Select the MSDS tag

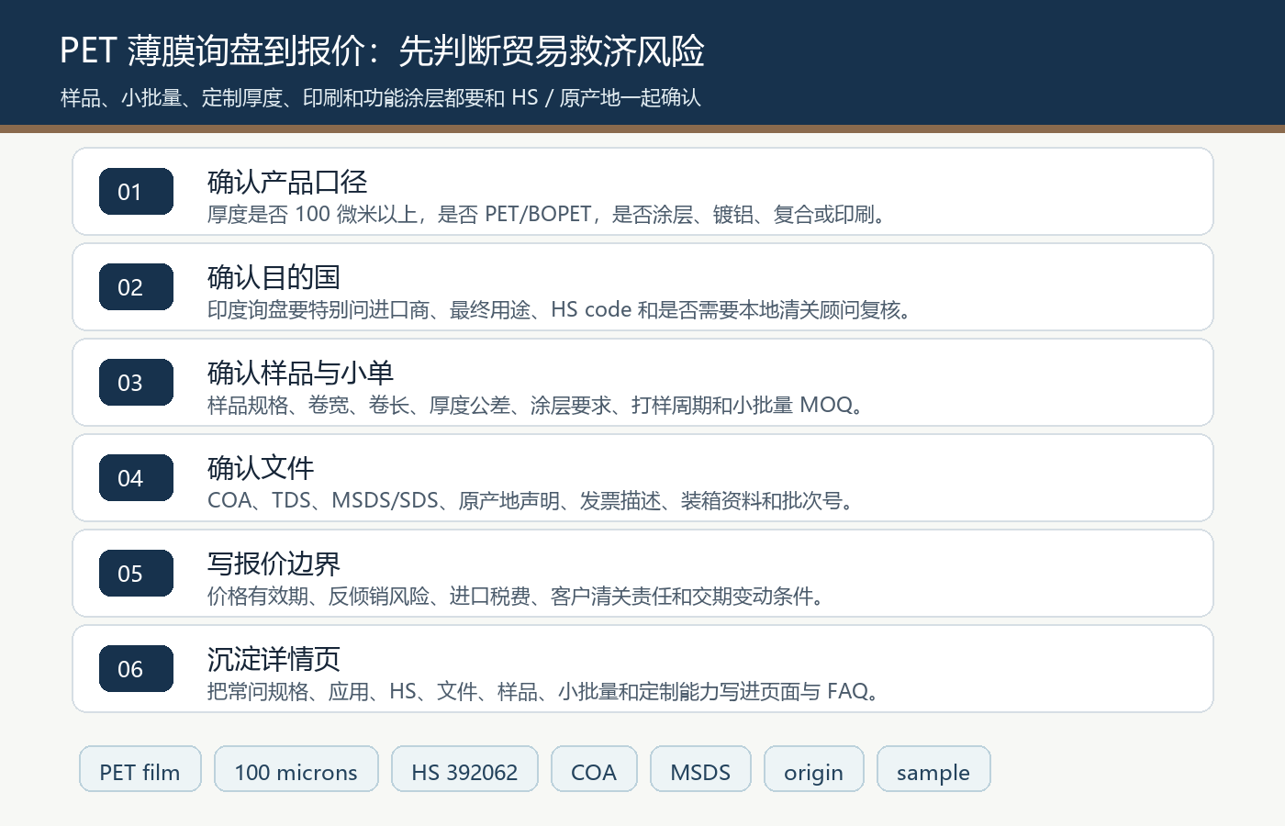(x=700, y=769)
